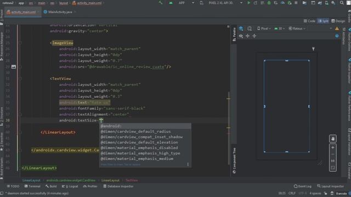
Task: Open the Logcat tool window
Action: (x=70, y=186)
